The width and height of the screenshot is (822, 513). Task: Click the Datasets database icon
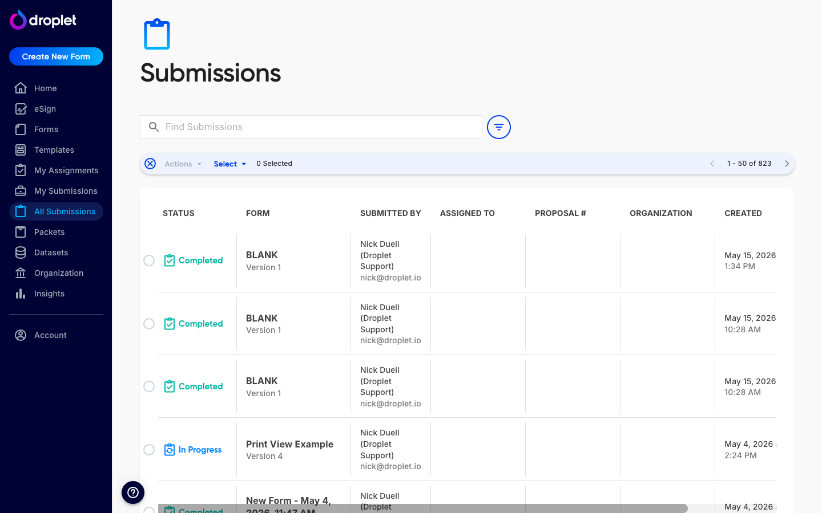[21, 253]
